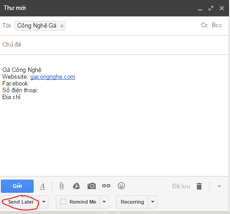Viewport: 230px width, 214px height.
Task: Click signature line Gà Công Nghệ
Action: 22,70
